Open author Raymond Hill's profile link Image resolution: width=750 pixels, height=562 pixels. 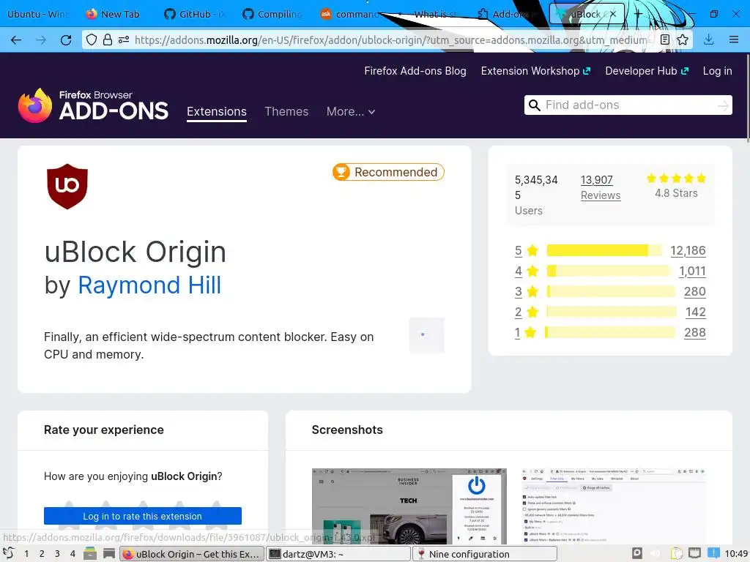click(149, 285)
